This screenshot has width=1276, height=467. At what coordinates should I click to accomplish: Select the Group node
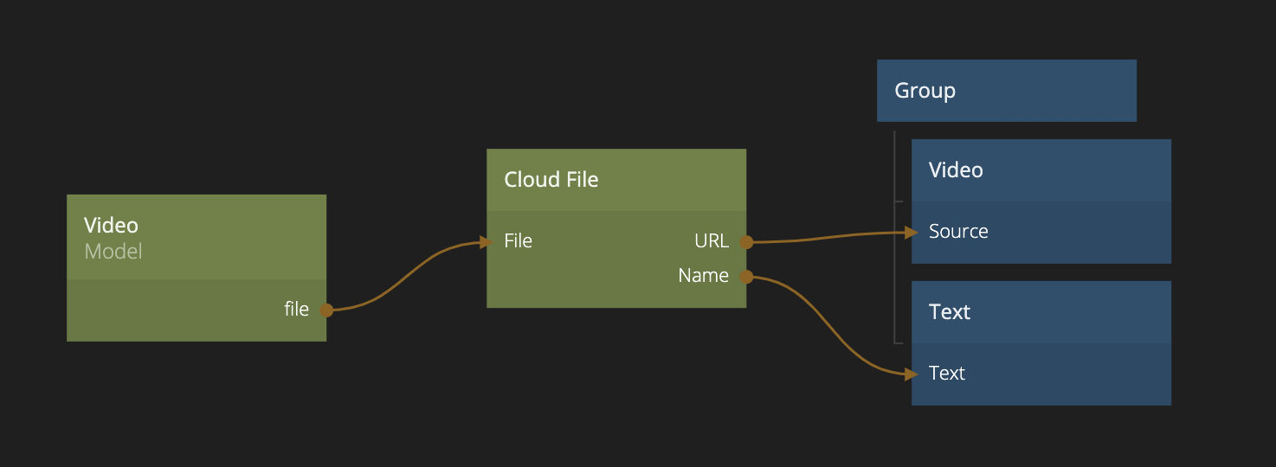(x=1006, y=91)
